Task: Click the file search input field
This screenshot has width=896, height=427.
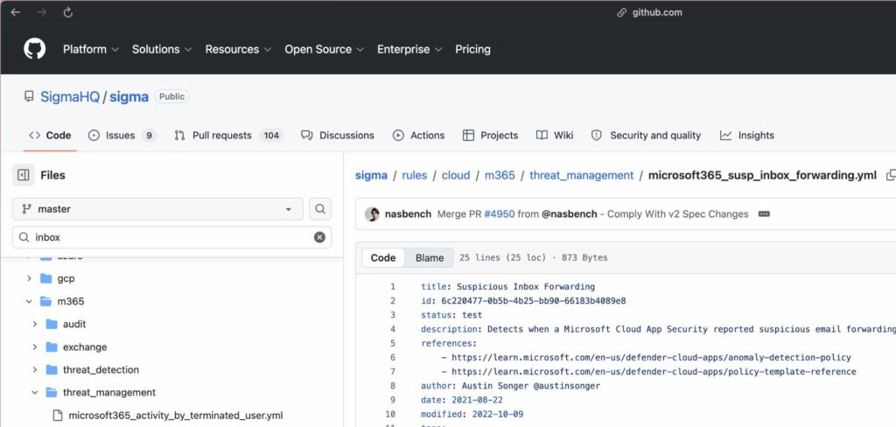Action: point(171,237)
